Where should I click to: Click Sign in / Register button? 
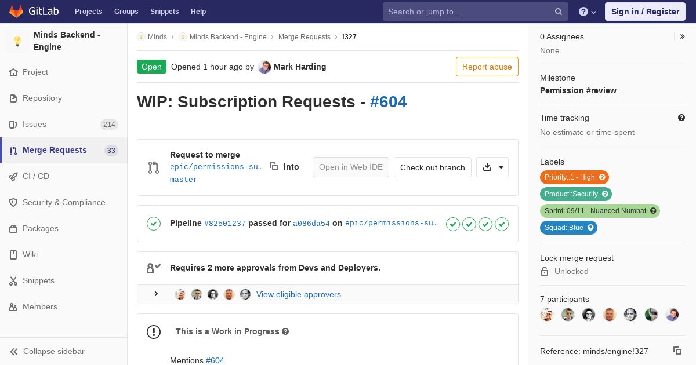coord(645,12)
